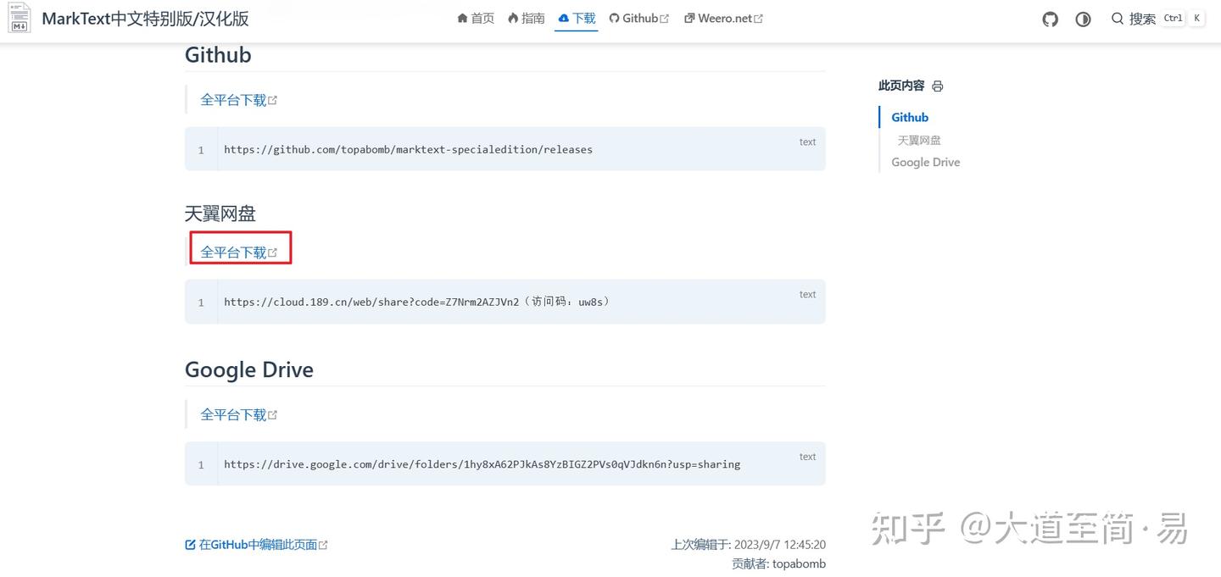Jump to Github section from sidebar contents
This screenshot has width=1221, height=577.
[909, 117]
